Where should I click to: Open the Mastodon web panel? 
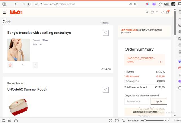pos(180,61)
